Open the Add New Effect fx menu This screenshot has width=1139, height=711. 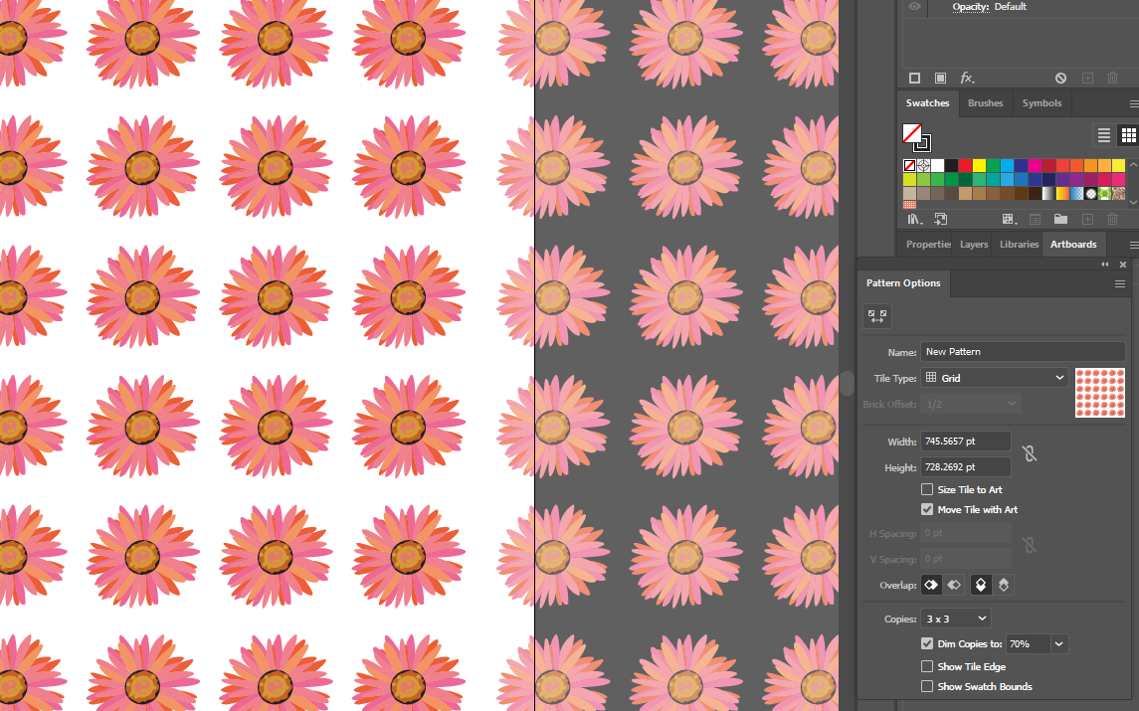967,78
